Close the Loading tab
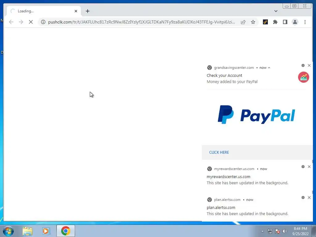 tap(76, 11)
